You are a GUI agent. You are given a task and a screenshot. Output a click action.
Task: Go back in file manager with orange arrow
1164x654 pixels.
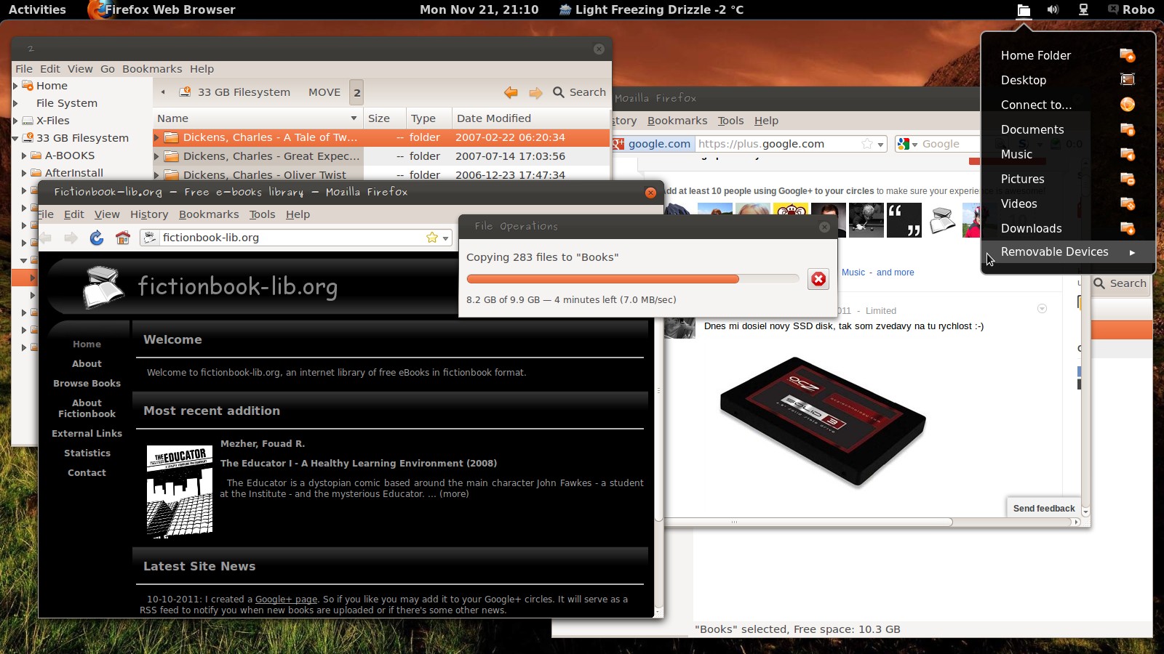511,92
